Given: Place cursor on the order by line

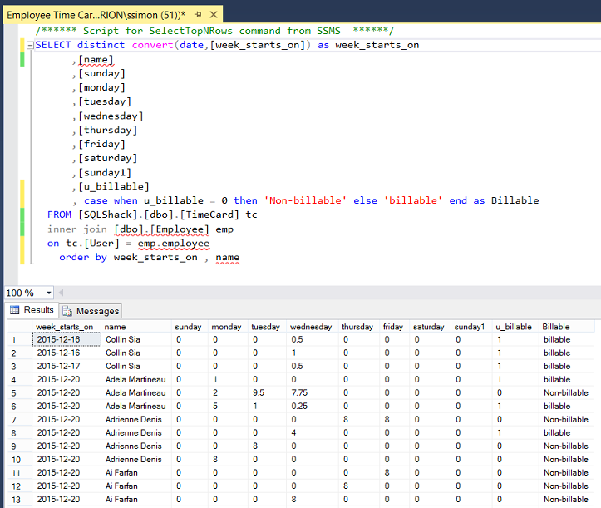Looking at the screenshot, I should pyautogui.click(x=150, y=258).
